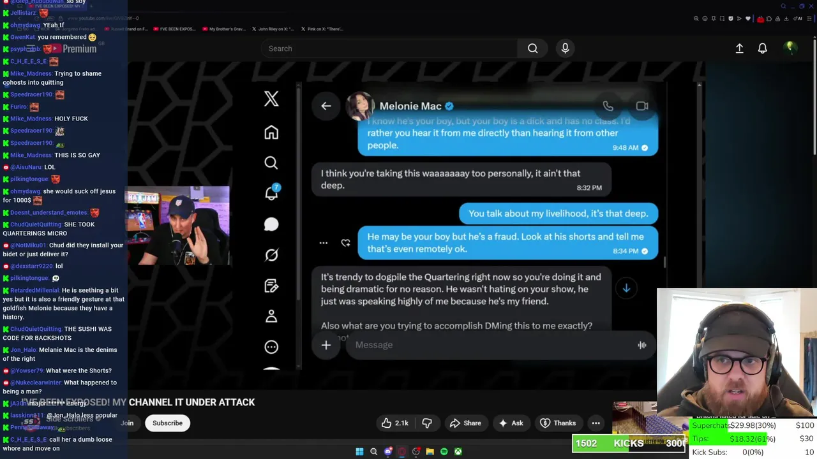This screenshot has height=459, width=817.
Task: Open X Messages chat bubble icon
Action: tap(271, 224)
